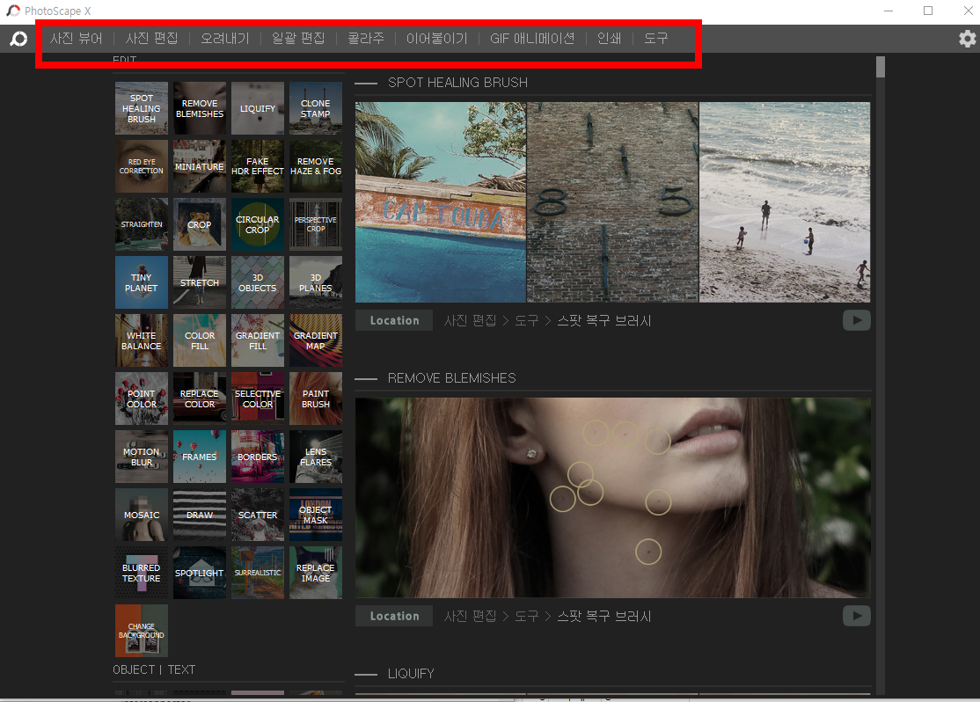Play the Spot Healing Brush video

(x=856, y=321)
